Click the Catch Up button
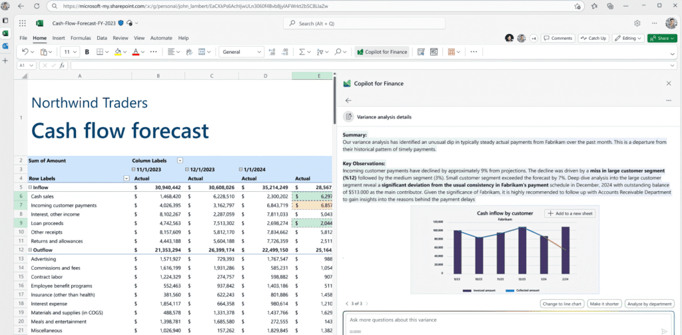The image size is (682, 335). [593, 38]
